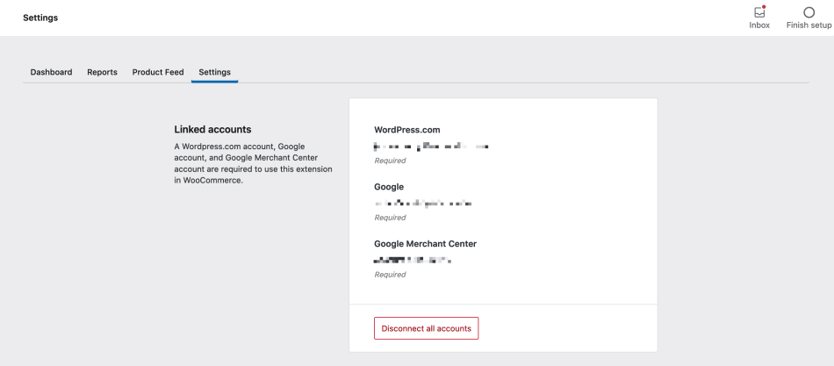834x366 pixels.
Task: Click the WordPress.com account heading
Action: pos(407,130)
